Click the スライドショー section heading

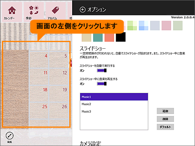tap(92, 49)
